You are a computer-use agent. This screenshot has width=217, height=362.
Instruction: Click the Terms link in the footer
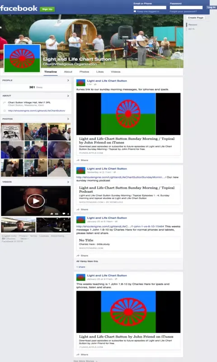33,236
